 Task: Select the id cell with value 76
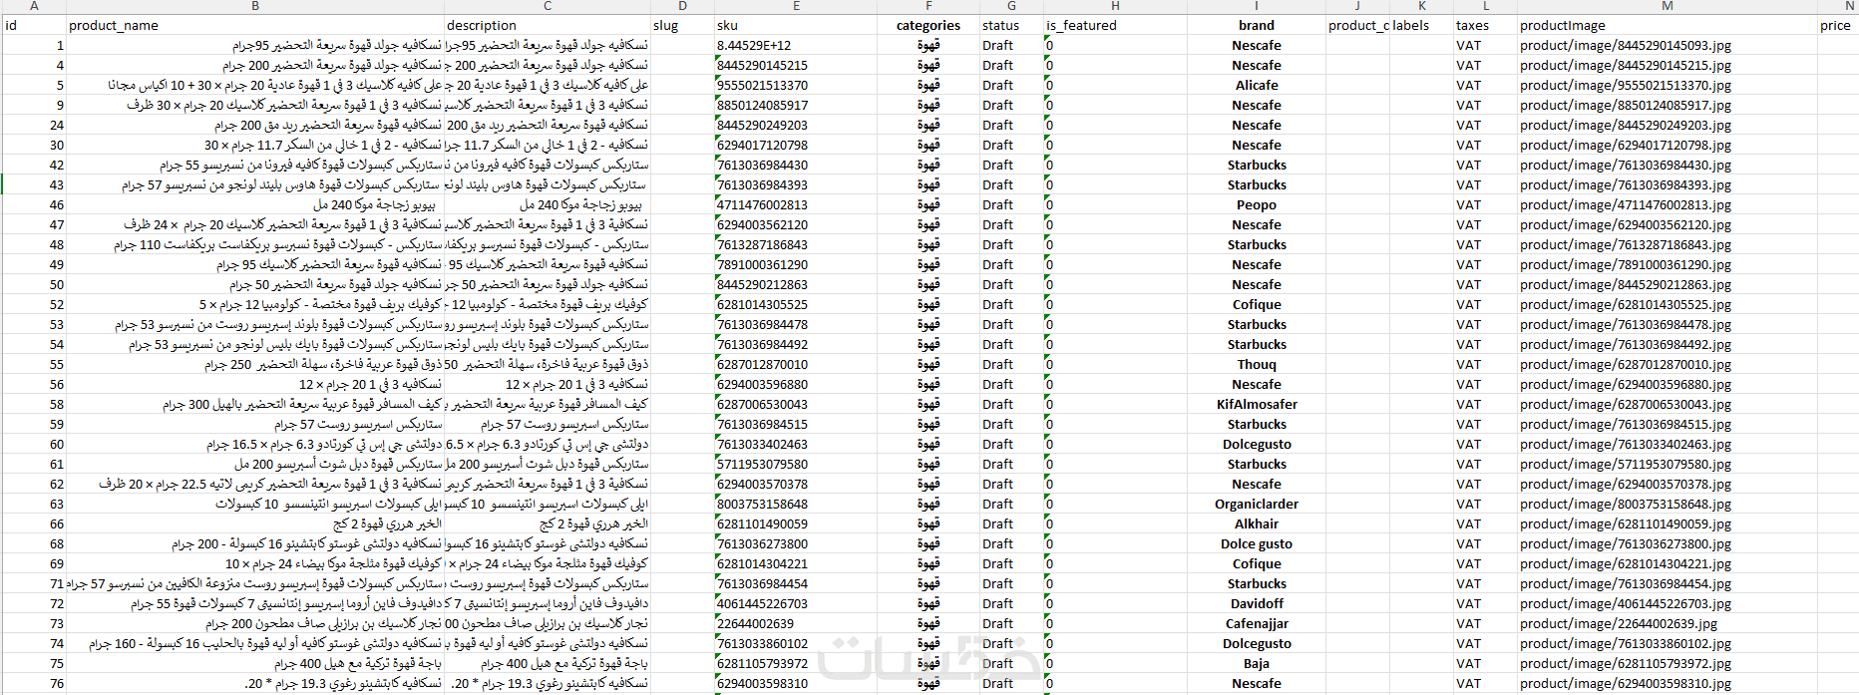[34, 683]
